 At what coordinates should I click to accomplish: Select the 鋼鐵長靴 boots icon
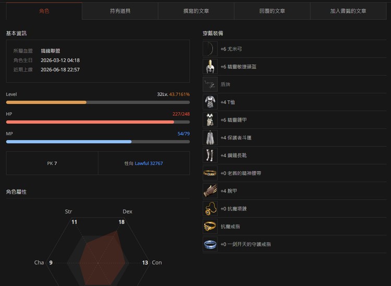pyautogui.click(x=210, y=155)
